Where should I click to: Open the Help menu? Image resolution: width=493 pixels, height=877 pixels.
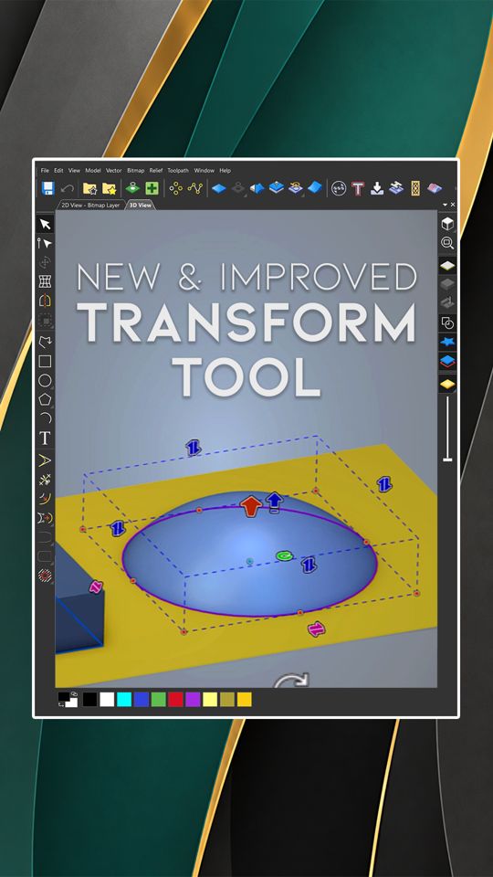tap(225, 170)
